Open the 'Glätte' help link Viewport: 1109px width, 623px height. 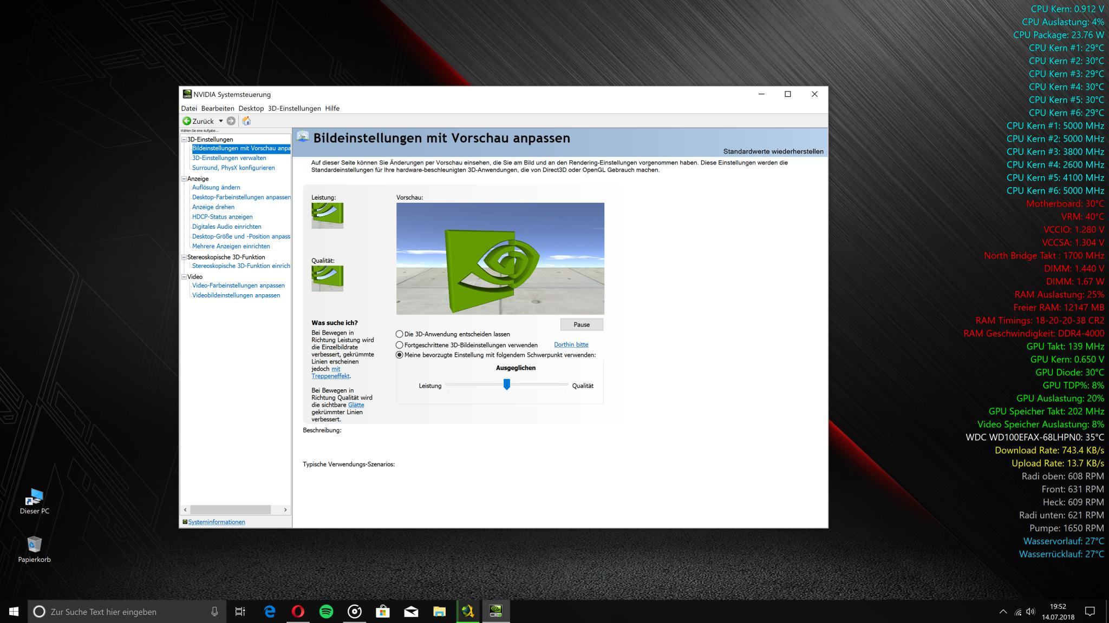pyautogui.click(x=356, y=405)
